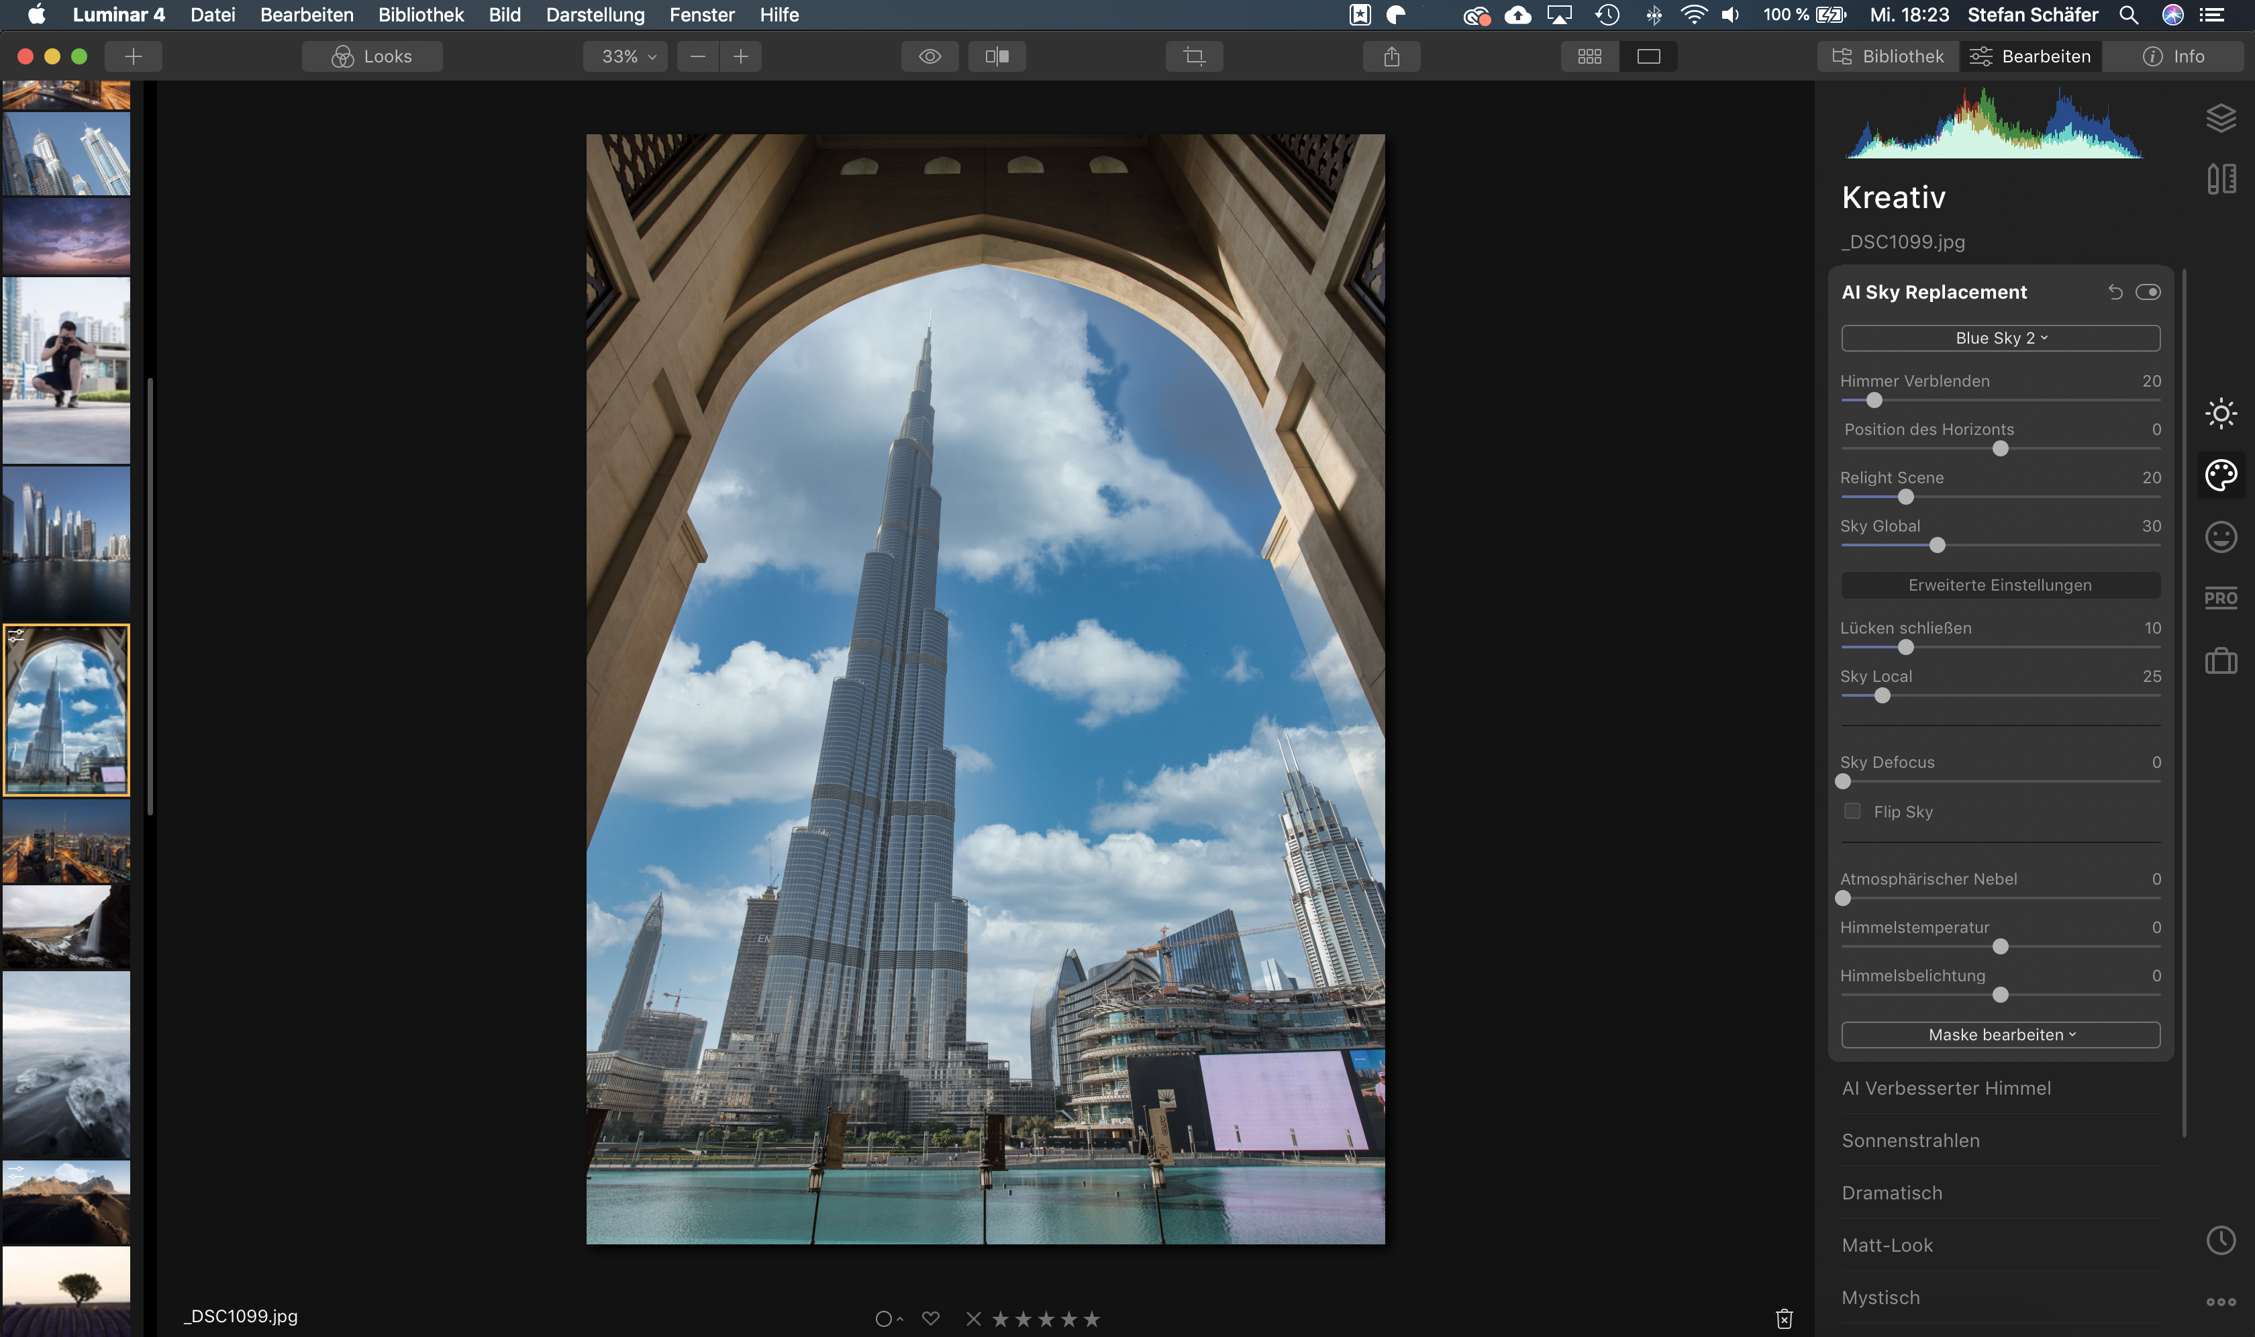Switch to gallery grid view
This screenshot has width=2255, height=1337.
pyautogui.click(x=1589, y=56)
